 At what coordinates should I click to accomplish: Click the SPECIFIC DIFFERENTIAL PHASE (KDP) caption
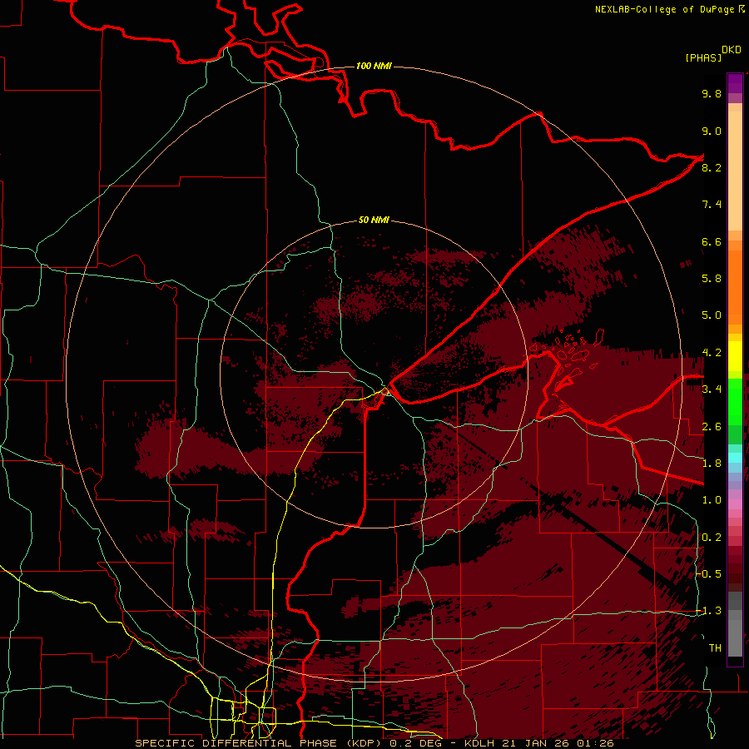point(260,743)
